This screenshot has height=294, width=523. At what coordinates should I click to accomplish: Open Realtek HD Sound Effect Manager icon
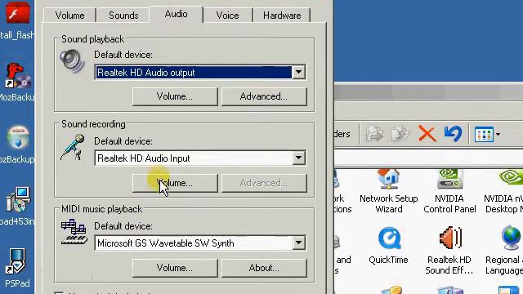tap(449, 251)
